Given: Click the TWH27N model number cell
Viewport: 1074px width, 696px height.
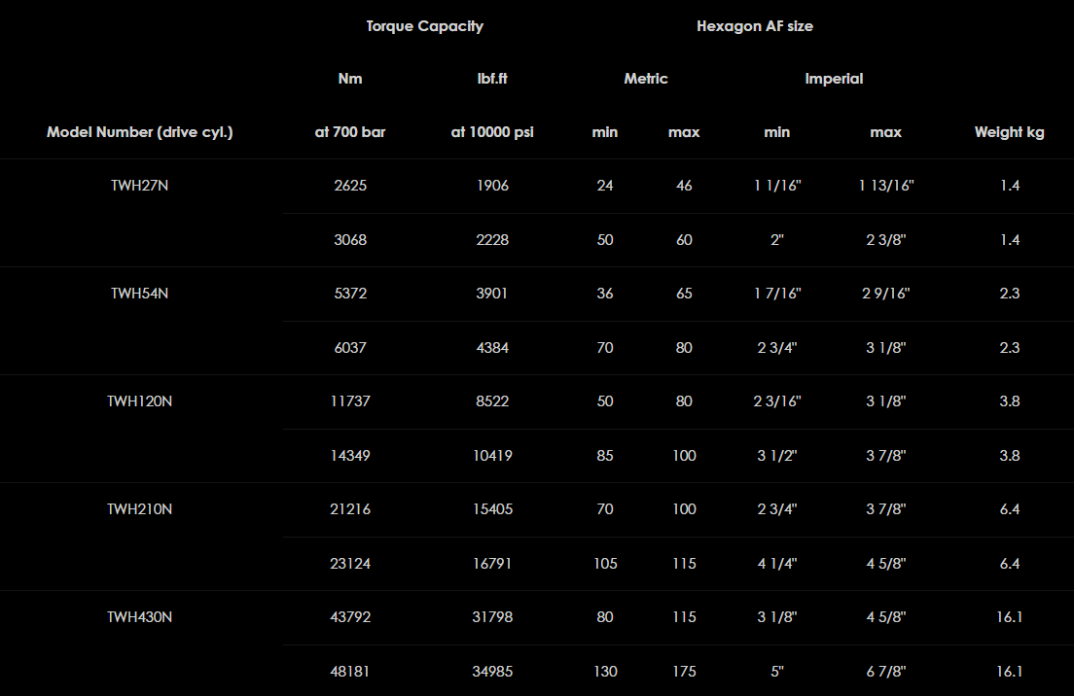Looking at the screenshot, I should pyautogui.click(x=139, y=186).
